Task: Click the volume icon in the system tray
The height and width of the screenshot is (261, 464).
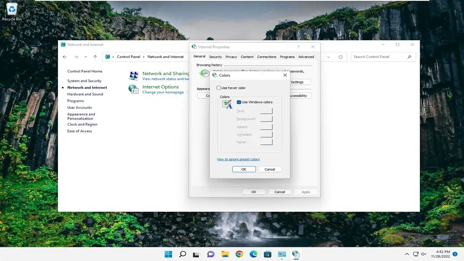Action: click(x=423, y=254)
